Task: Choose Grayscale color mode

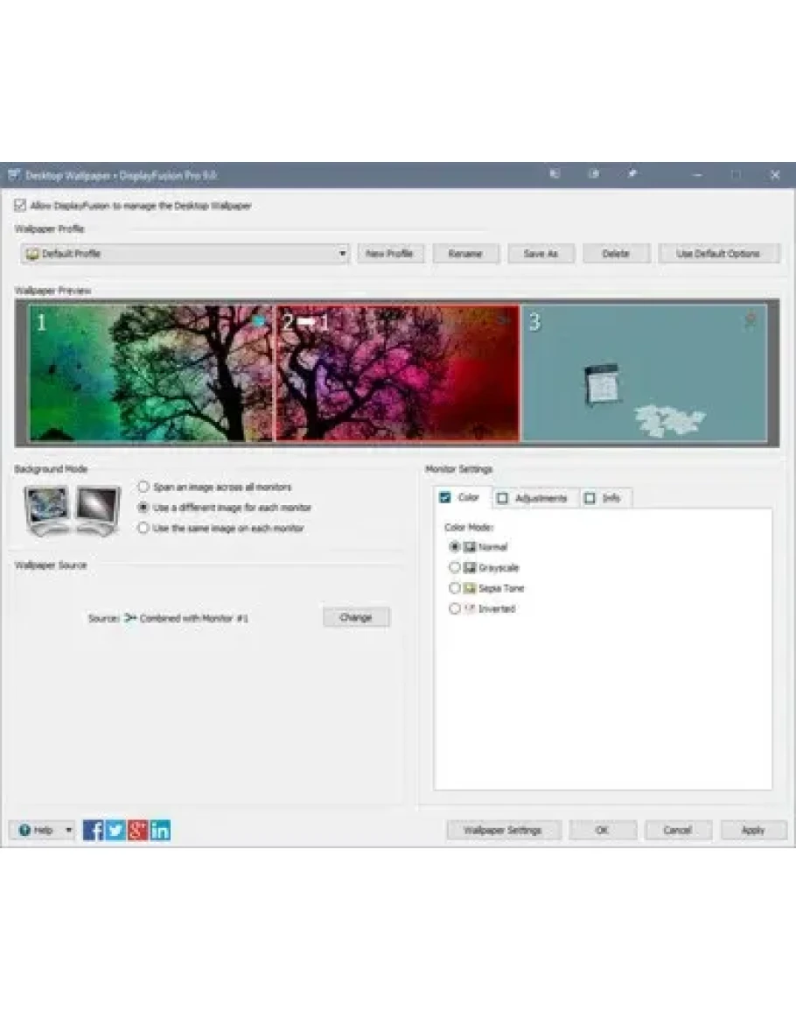Action: pyautogui.click(x=454, y=567)
